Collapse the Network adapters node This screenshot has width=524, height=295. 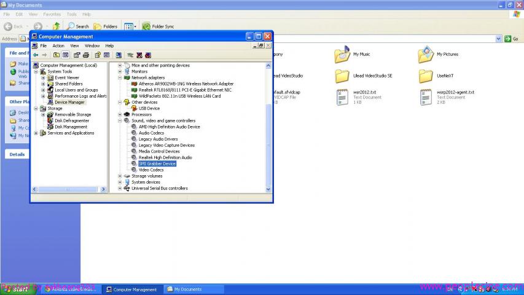click(x=120, y=77)
